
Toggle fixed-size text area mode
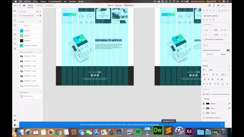(x=222, y=79)
